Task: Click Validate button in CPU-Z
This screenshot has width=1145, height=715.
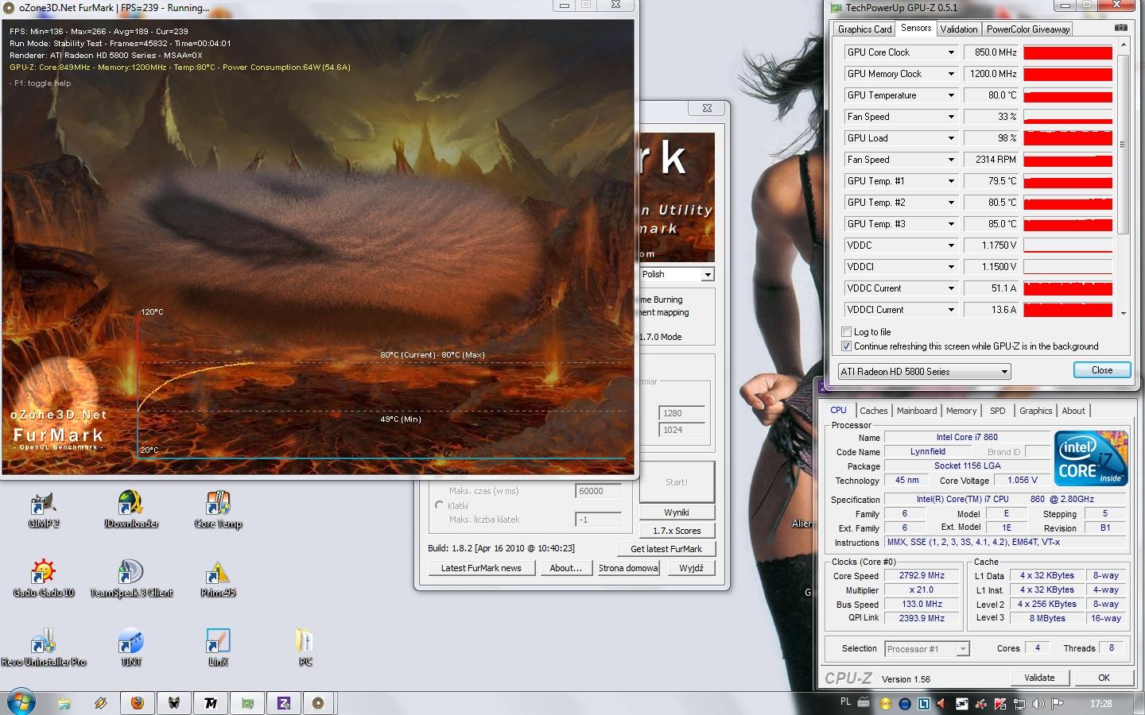Action: (x=1039, y=678)
